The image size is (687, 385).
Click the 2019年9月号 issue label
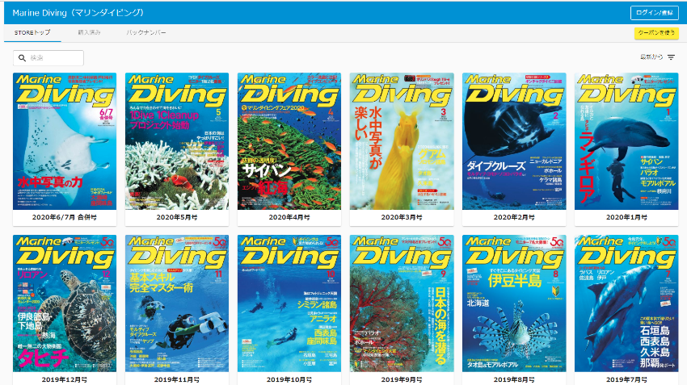402,379
